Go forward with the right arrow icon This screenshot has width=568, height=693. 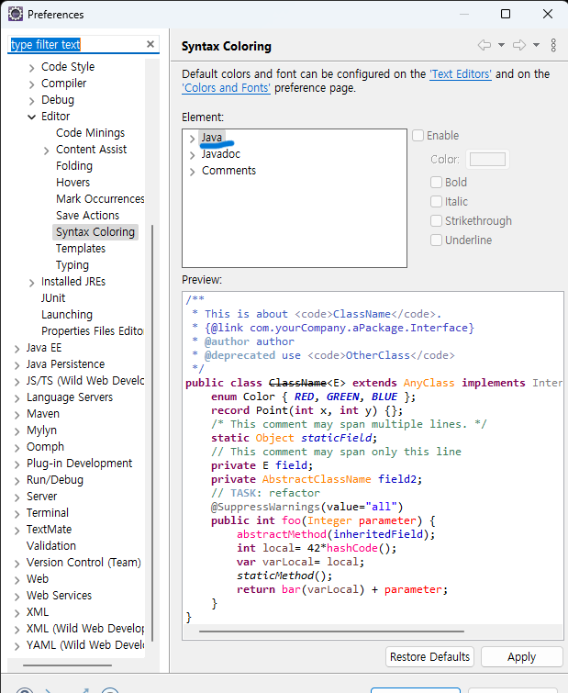coord(519,45)
